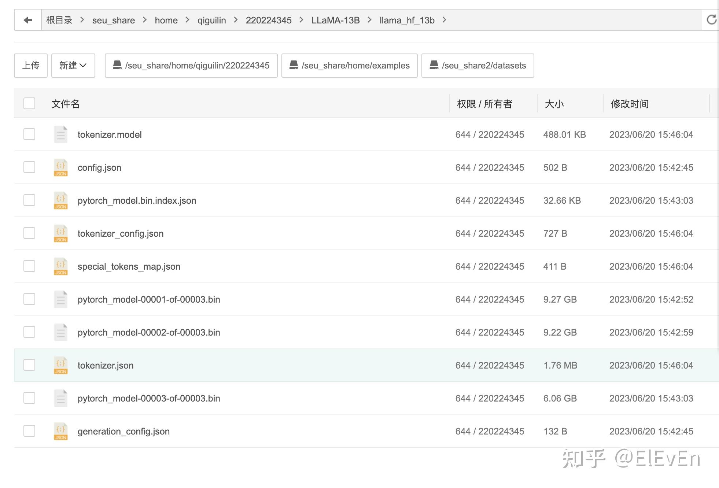Viewport: 719px width, 488px height.
Task: Navigate to LLaMA-13B breadcrumb folder
Action: click(335, 20)
